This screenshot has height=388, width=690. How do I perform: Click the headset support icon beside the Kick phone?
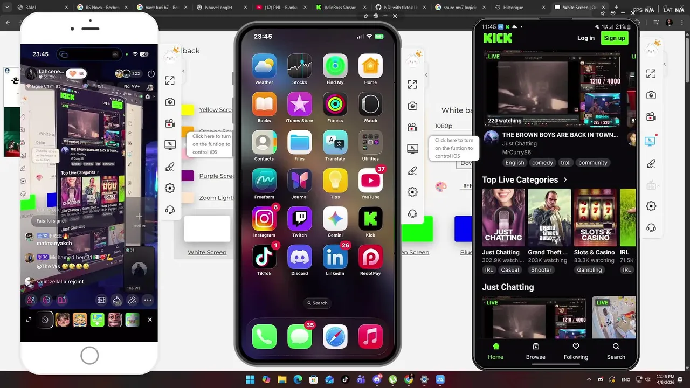(651, 227)
